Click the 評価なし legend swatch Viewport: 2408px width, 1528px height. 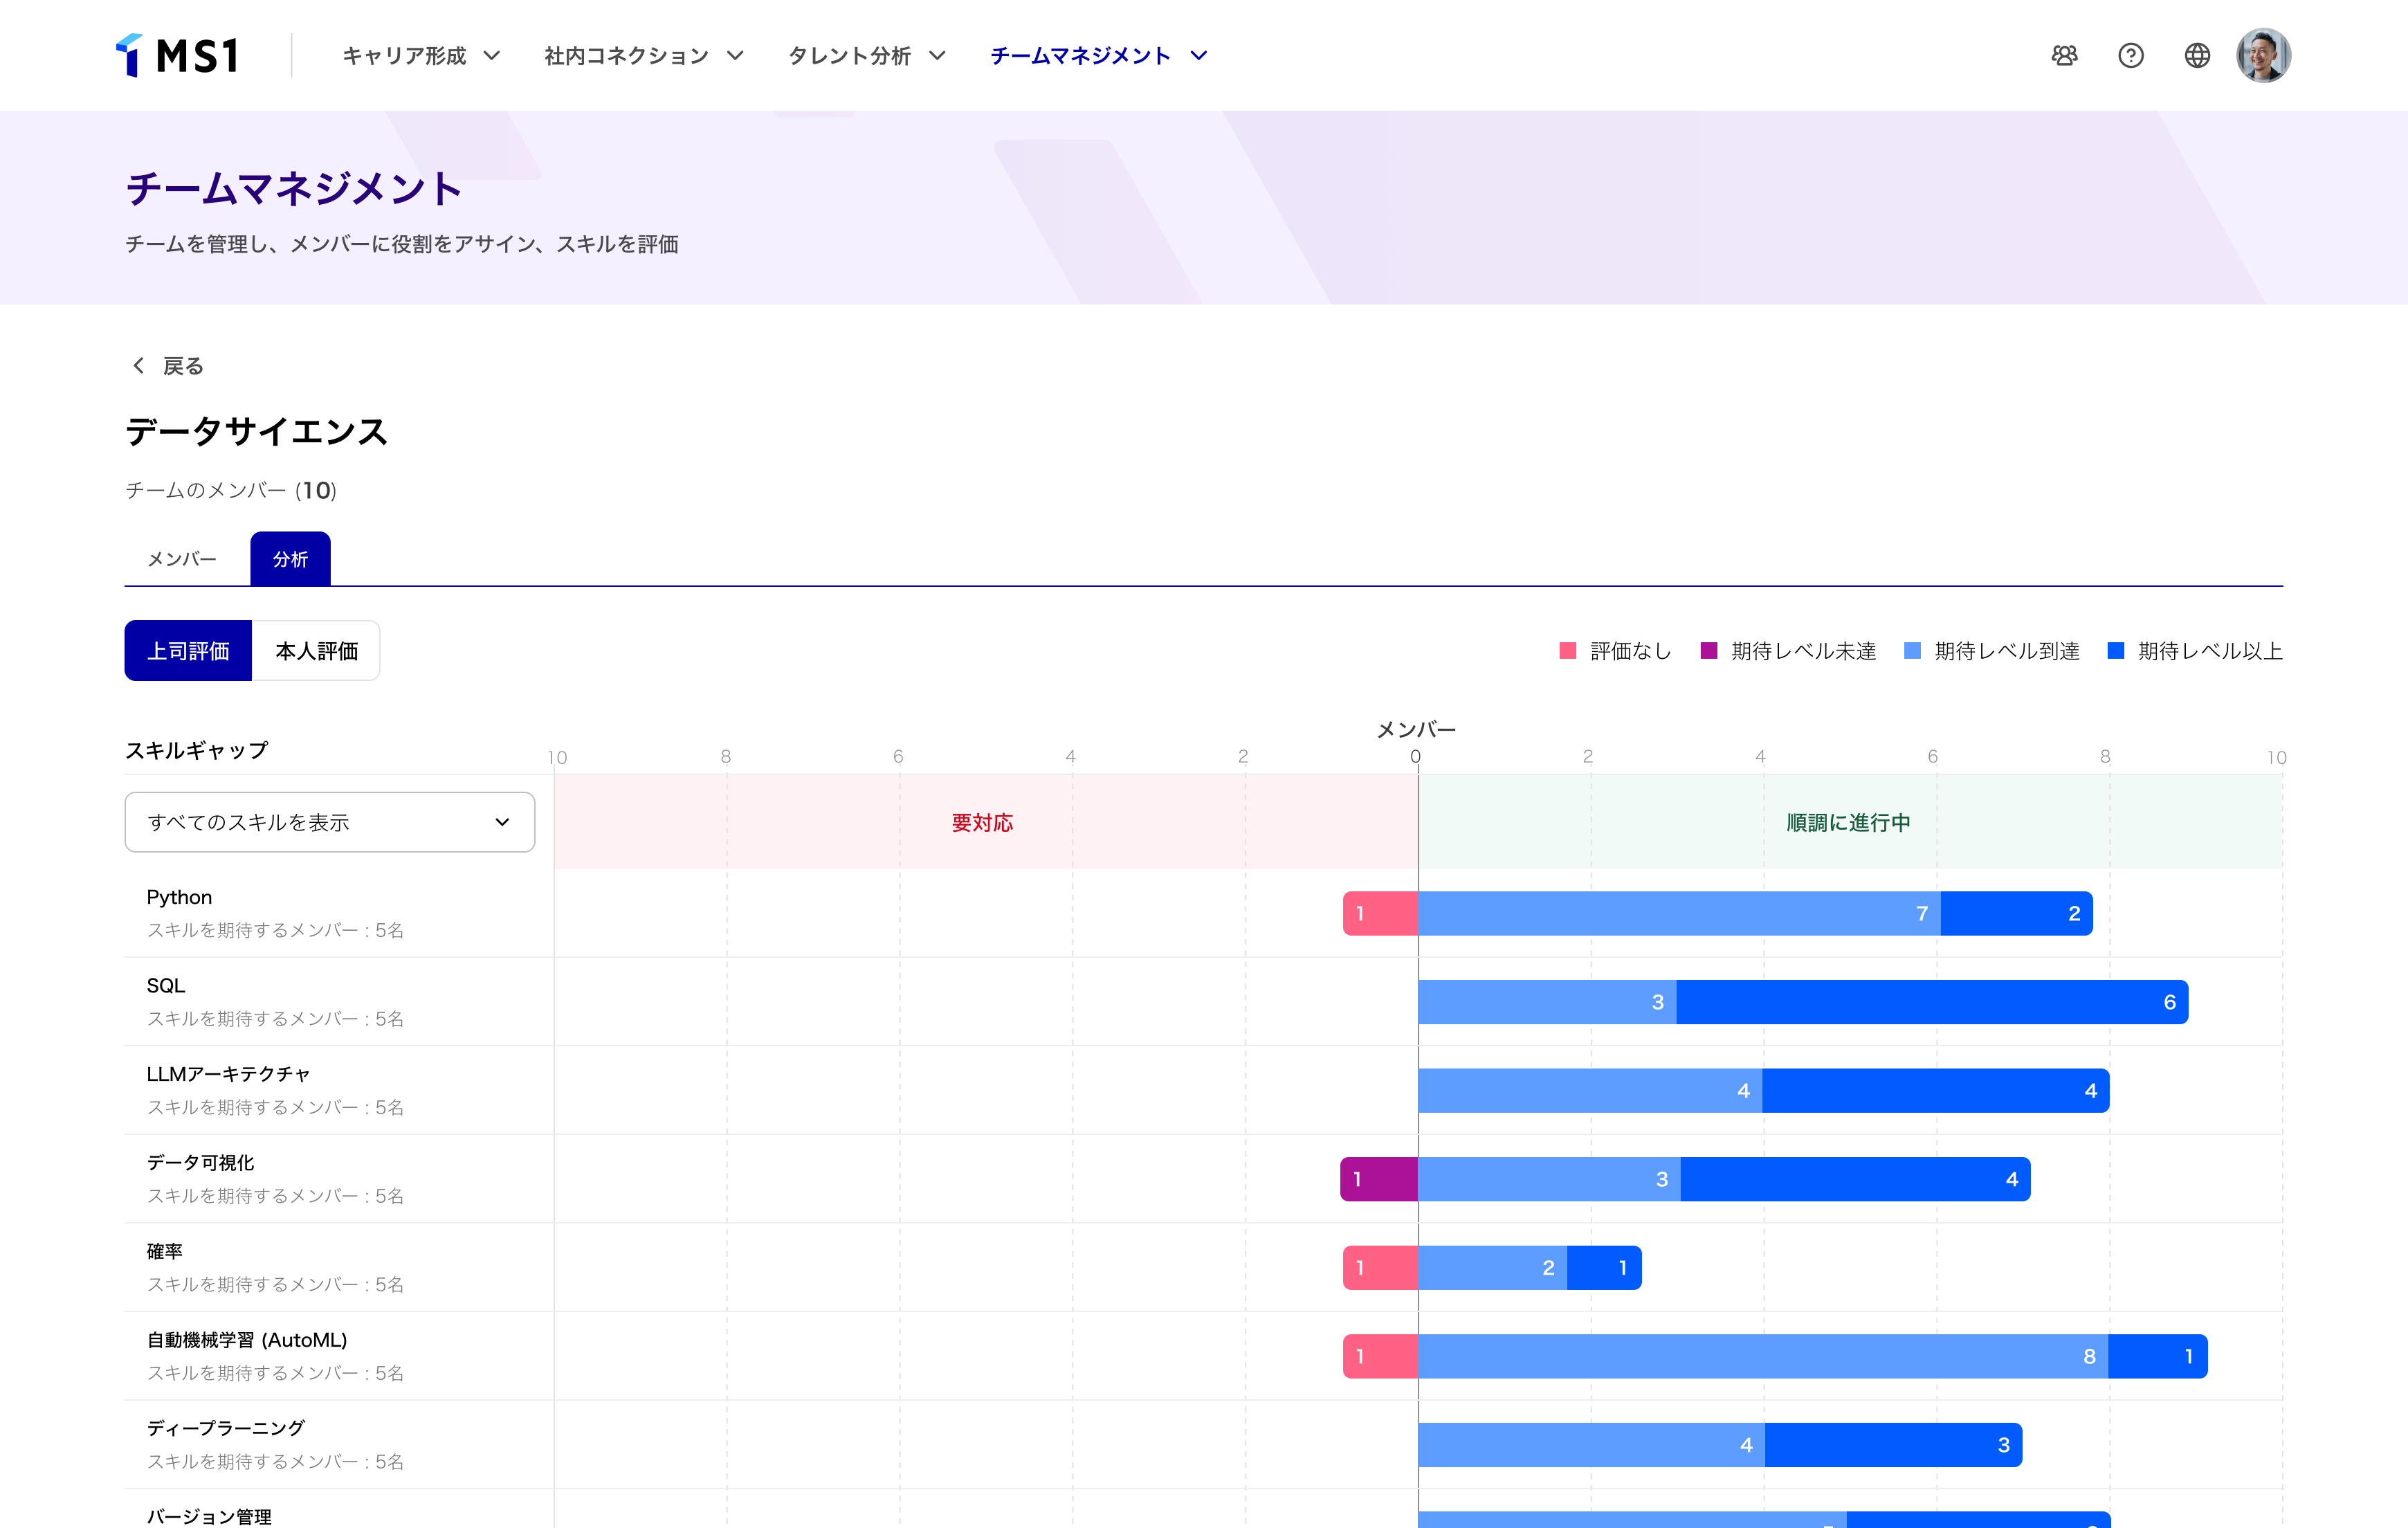coord(1568,651)
